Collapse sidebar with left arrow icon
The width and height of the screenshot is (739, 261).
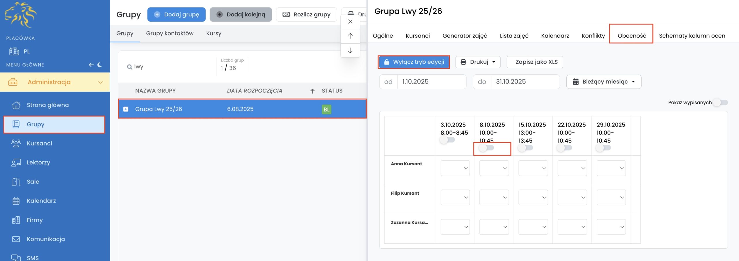pyautogui.click(x=91, y=65)
